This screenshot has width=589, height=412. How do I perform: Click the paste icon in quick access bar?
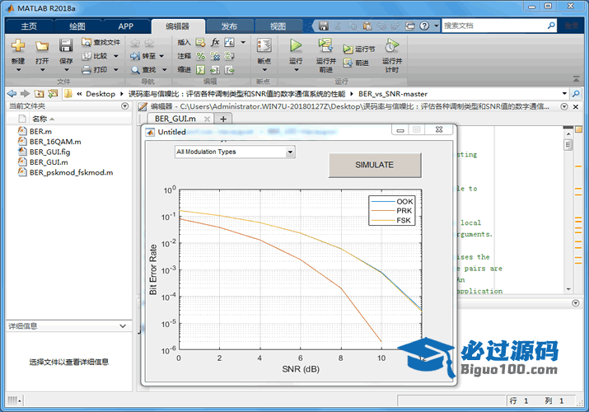(x=367, y=26)
